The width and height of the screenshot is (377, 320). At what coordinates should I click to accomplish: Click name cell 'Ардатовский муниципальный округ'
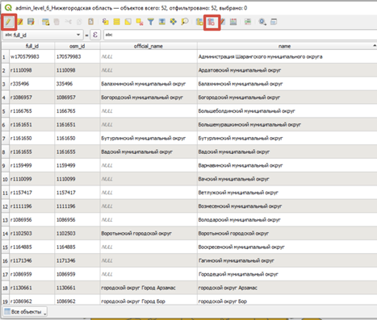click(x=287, y=70)
